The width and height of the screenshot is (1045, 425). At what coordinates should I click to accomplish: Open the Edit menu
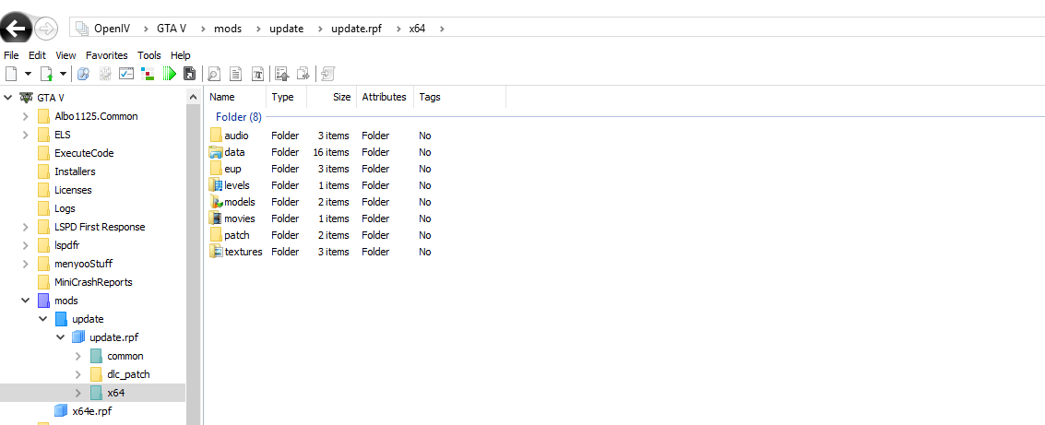coord(37,55)
